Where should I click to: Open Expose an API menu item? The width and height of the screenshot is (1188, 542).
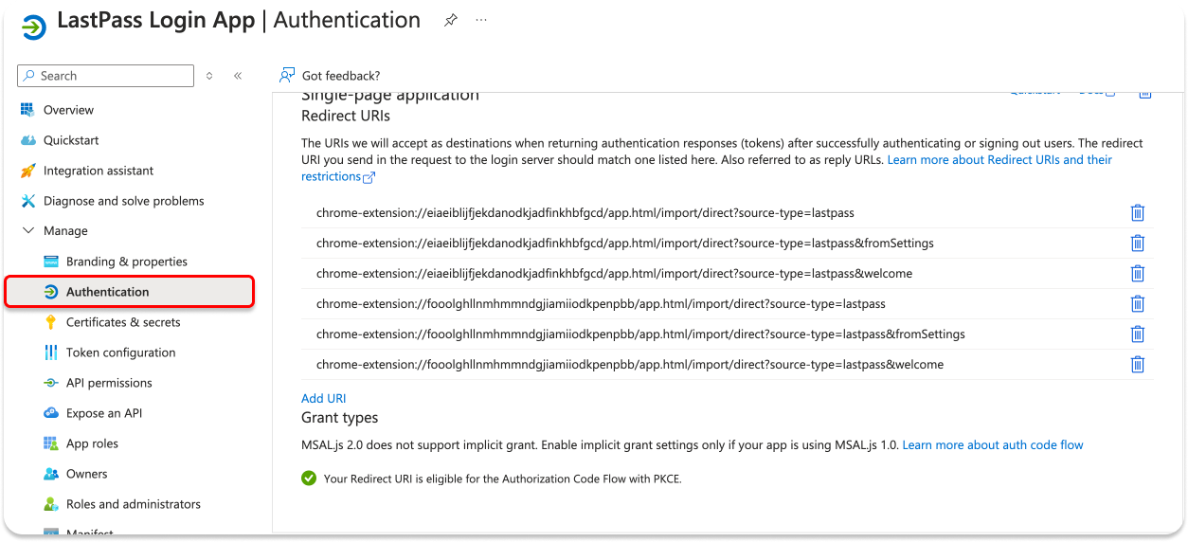pyautogui.click(x=104, y=413)
